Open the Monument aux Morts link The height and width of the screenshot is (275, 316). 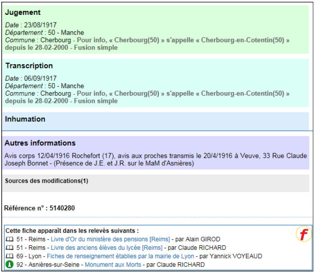113,265
